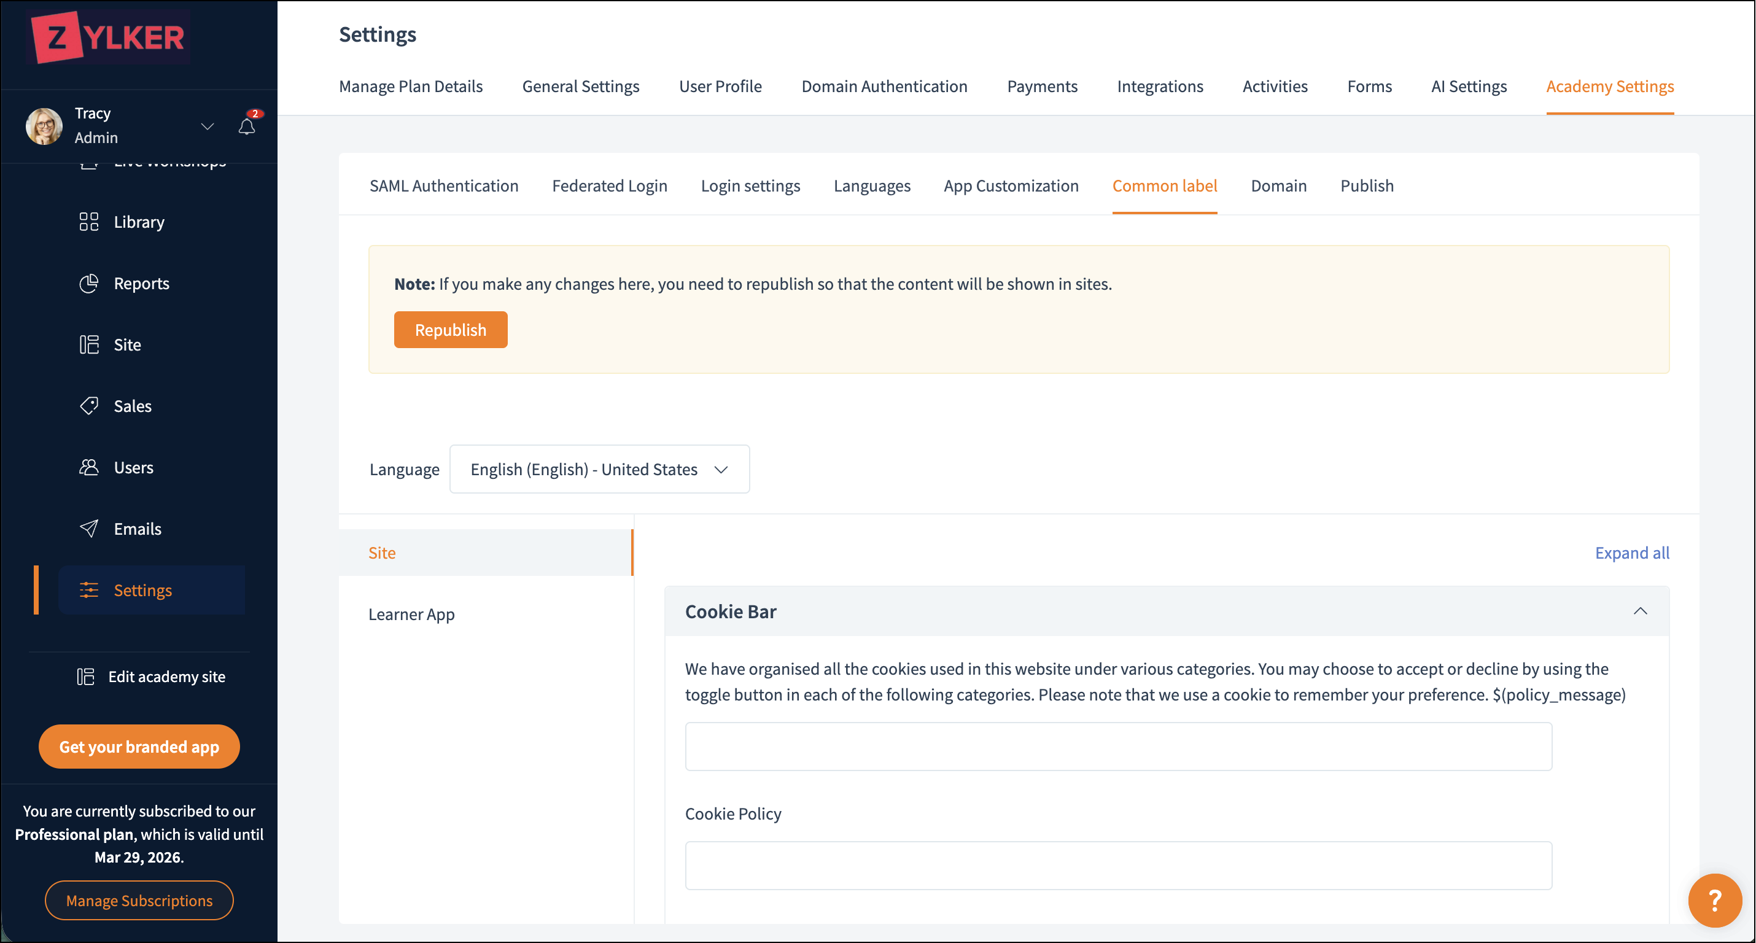Click the Sales tag icon
The image size is (1756, 943).
pyautogui.click(x=88, y=406)
